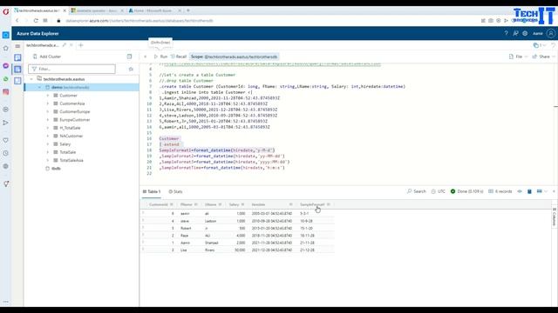Open settings gear in Azure header
The height and width of the screenshot is (313, 558).
click(x=525, y=33)
